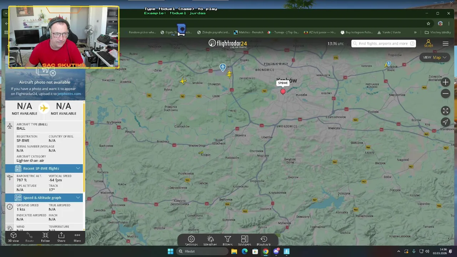
Task: Open the Získejte paysafecard bookmark
Action: (213, 32)
